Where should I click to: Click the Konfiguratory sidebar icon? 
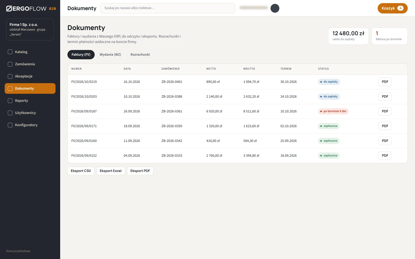pyautogui.click(x=10, y=125)
